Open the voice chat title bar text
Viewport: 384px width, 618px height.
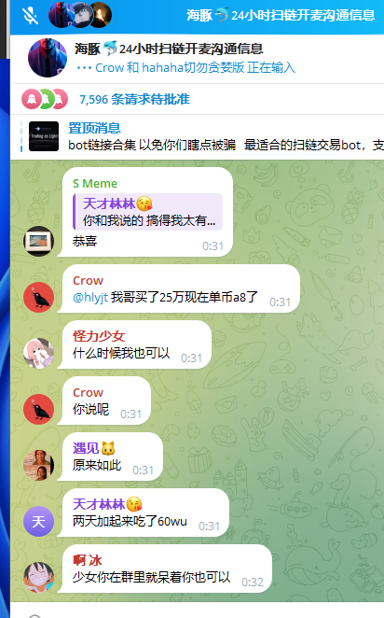281,15
